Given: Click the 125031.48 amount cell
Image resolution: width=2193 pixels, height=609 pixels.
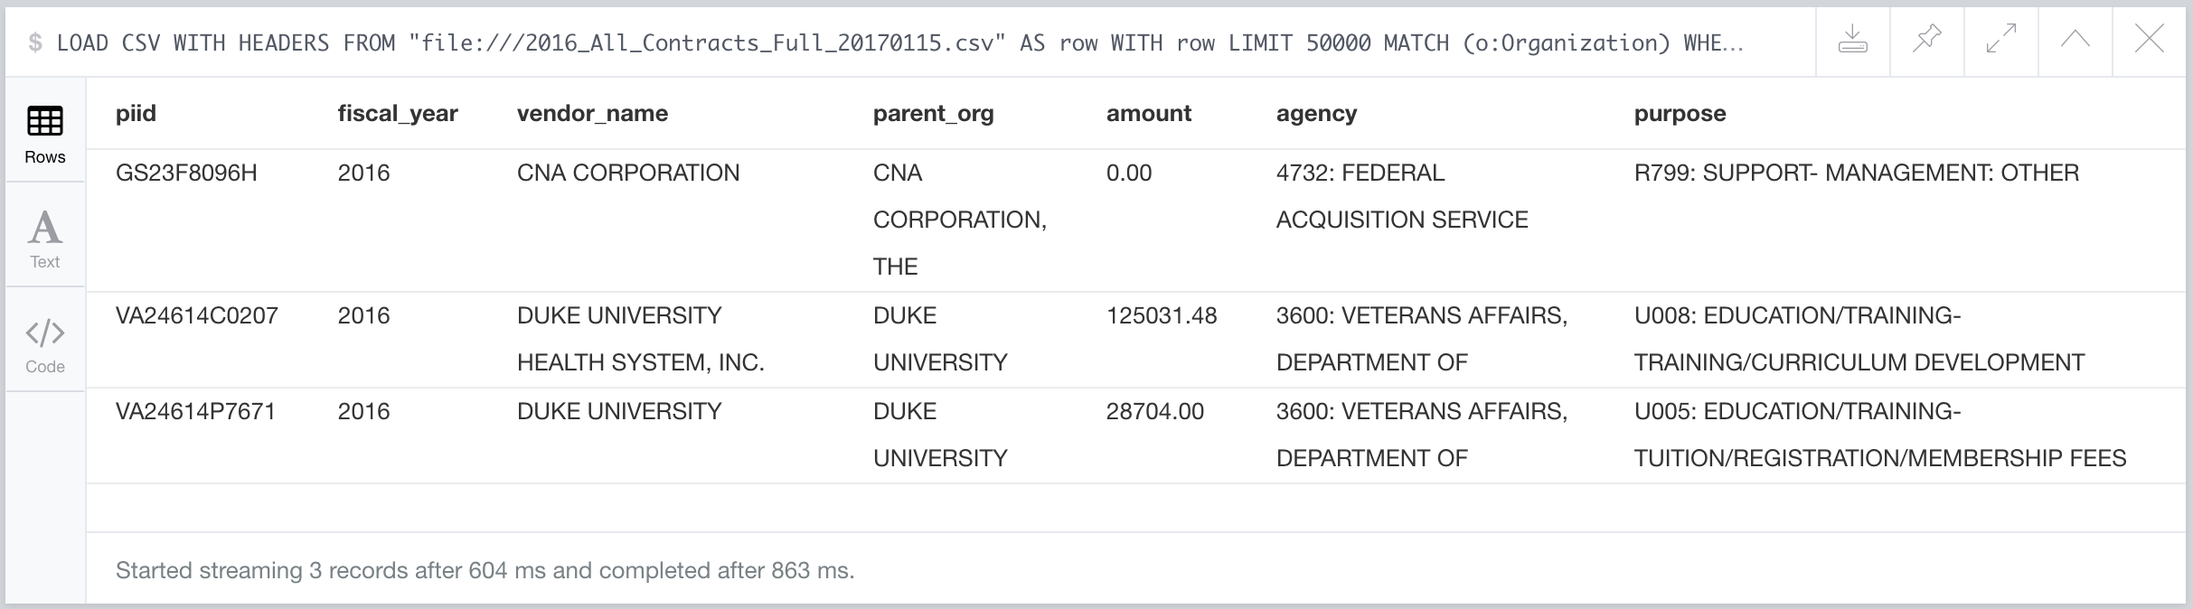Looking at the screenshot, I should tap(1162, 315).
